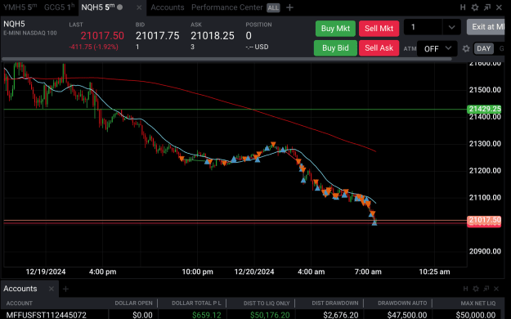Viewport: 511px width, 319px height.
Task: Click the orange trade marker at chart peak
Action: click(x=273, y=144)
